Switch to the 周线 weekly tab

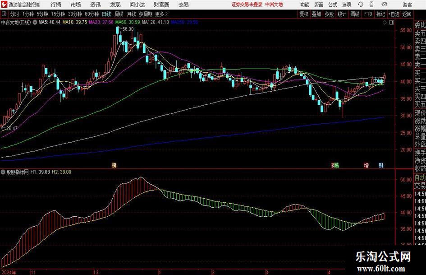pyautogui.click(x=119, y=14)
